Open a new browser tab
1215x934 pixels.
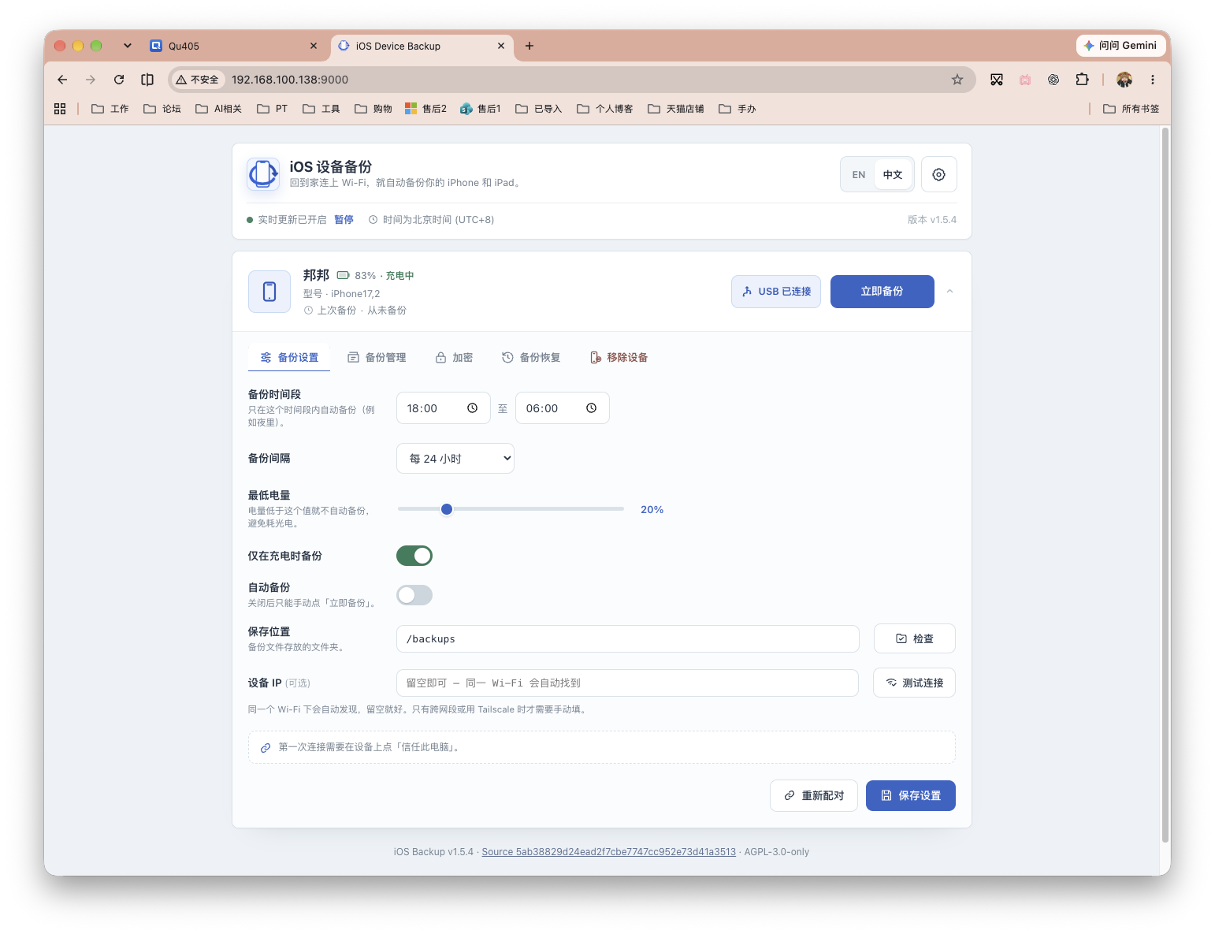pyautogui.click(x=529, y=46)
